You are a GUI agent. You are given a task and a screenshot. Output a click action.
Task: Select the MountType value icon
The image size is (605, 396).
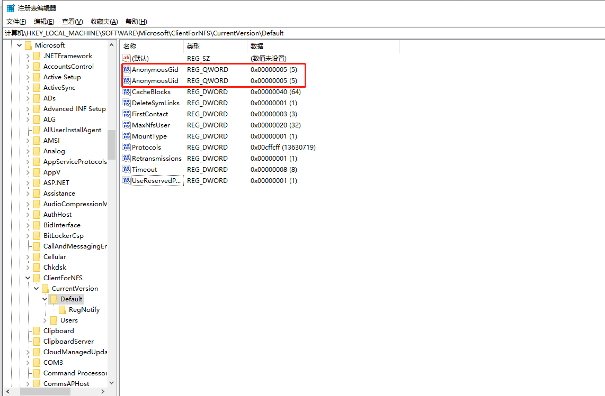coord(127,136)
